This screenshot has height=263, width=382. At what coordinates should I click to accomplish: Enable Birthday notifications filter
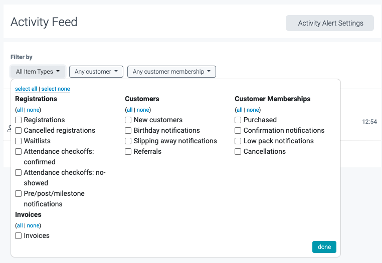pyautogui.click(x=128, y=131)
